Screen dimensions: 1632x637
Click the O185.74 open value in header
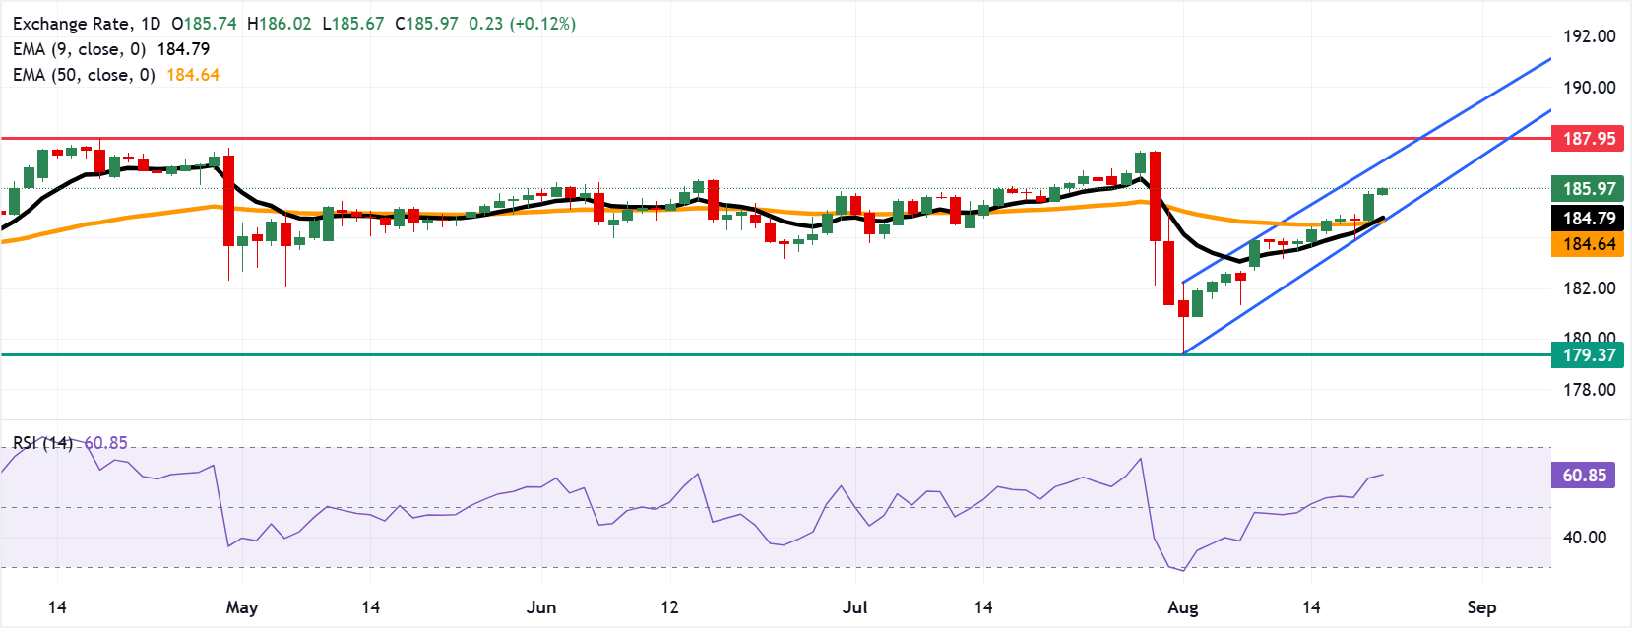click(x=204, y=24)
